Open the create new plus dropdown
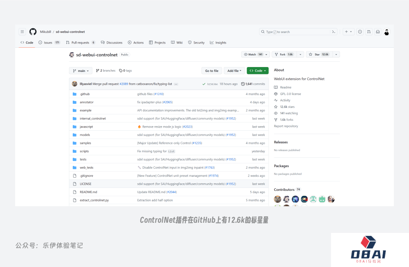The width and height of the screenshot is (409, 267). 348,32
